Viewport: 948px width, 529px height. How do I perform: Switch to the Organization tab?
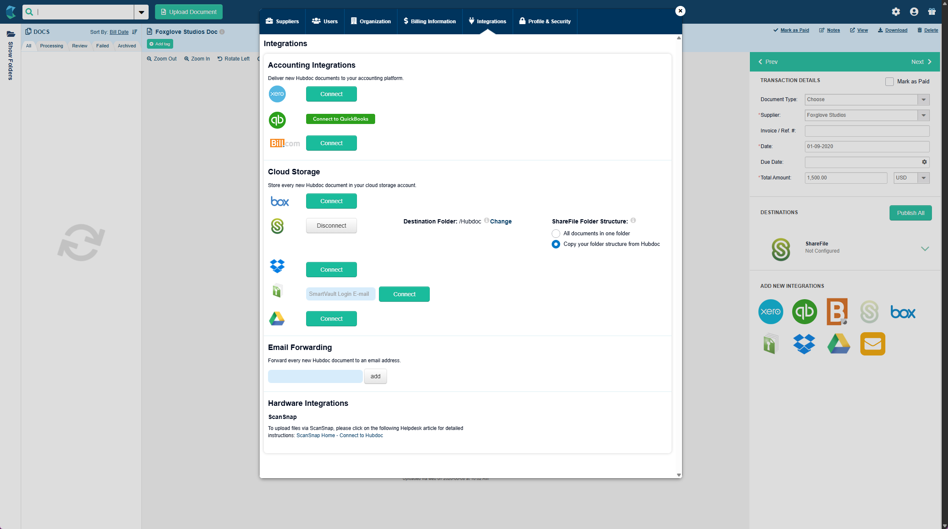coord(371,22)
